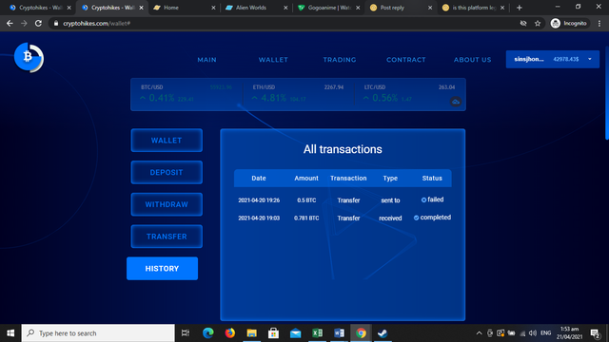Select the 0.781 BTC amount cell
Screen dimensions: 609x342
(x=306, y=218)
